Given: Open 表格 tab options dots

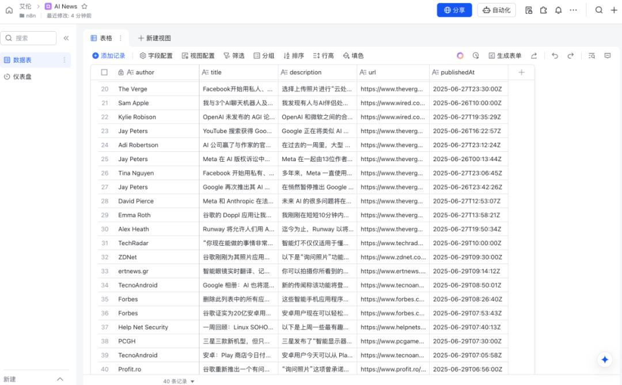Looking at the screenshot, I should pyautogui.click(x=120, y=38).
